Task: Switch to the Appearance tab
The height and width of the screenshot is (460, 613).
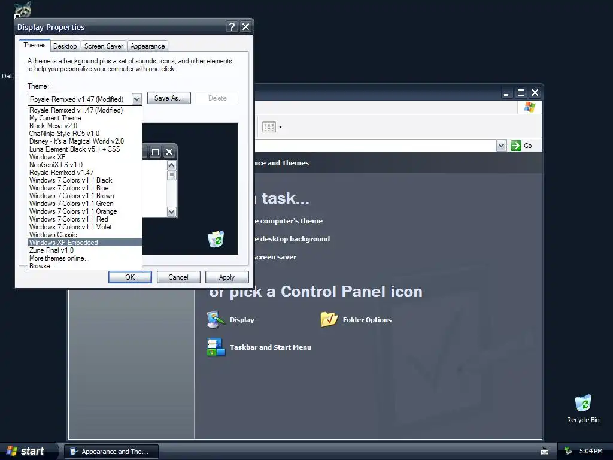Action: 147,46
